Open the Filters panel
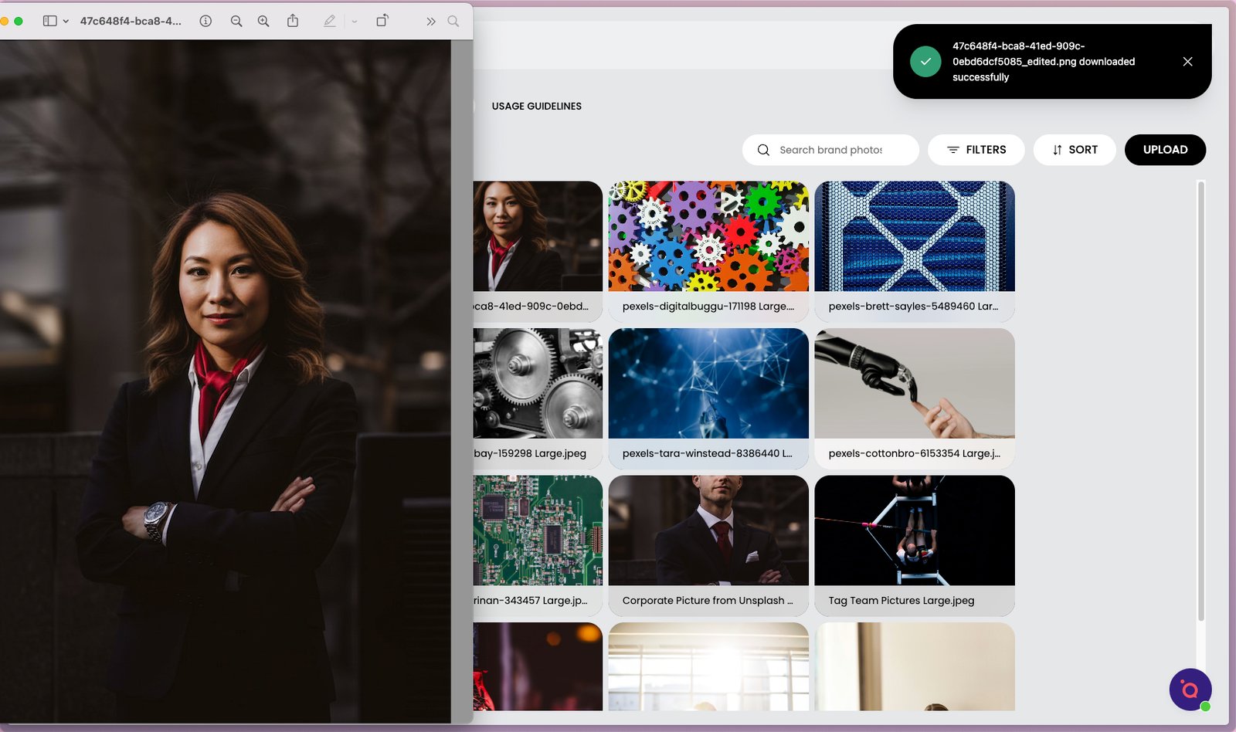 [976, 150]
